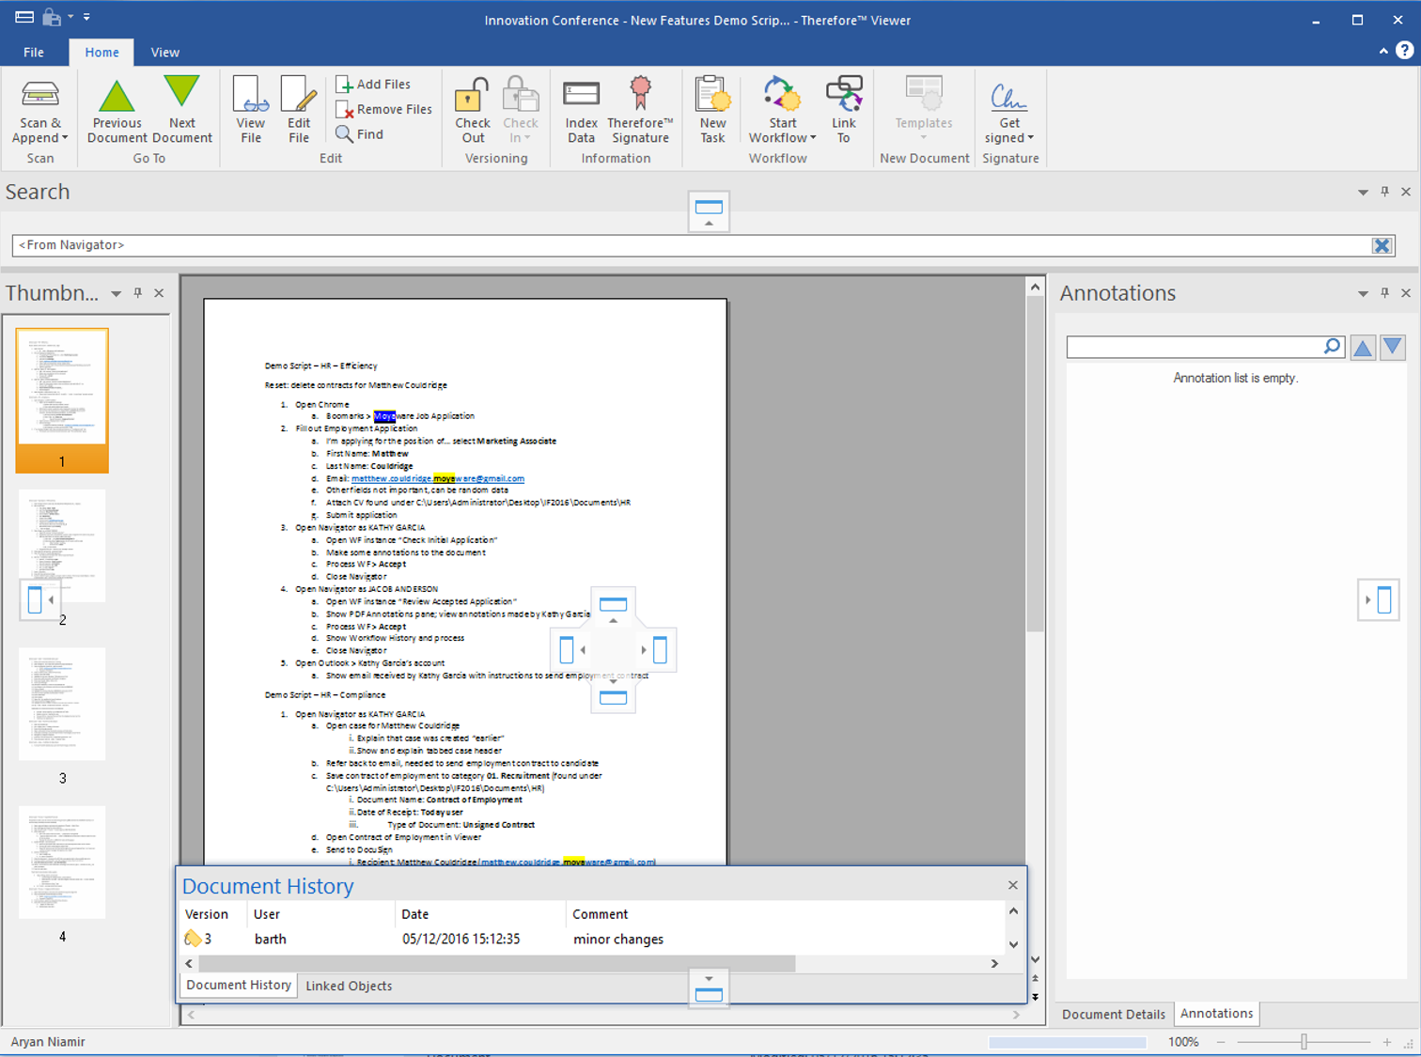
Task: Pin the Search panel
Action: (x=1384, y=192)
